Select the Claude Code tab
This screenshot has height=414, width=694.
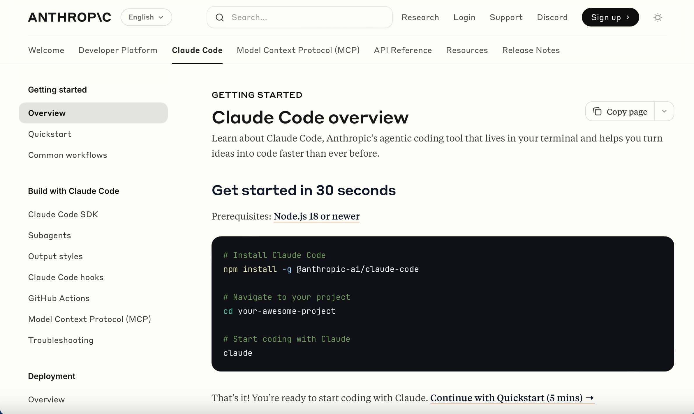tap(197, 50)
